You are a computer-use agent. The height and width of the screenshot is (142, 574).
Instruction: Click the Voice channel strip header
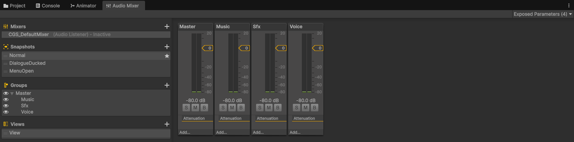306,26
